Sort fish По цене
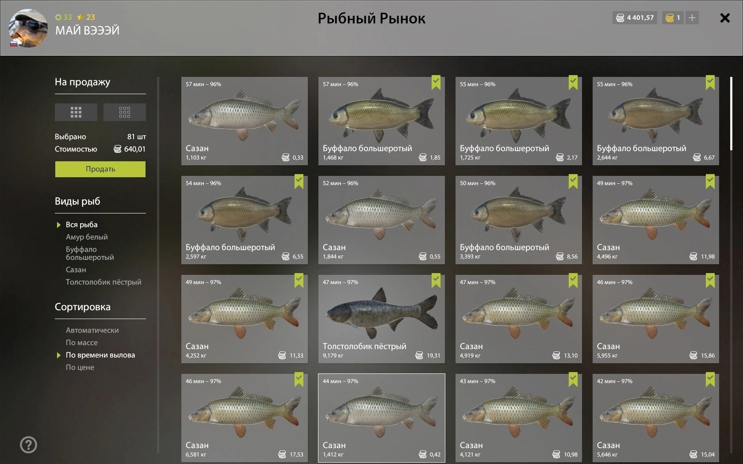Screen dimensions: 743x464 (80, 367)
